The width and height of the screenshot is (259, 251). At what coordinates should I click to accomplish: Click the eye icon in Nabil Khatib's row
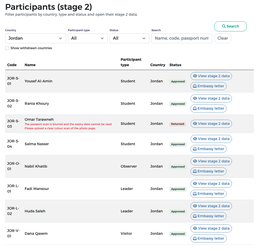point(195,161)
